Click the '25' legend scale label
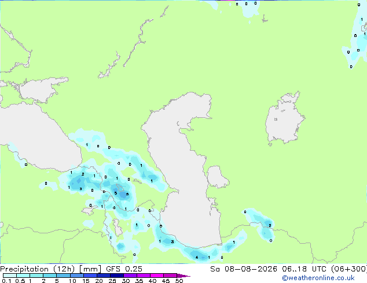This screenshot has height=283, width=367. tap(112, 281)
